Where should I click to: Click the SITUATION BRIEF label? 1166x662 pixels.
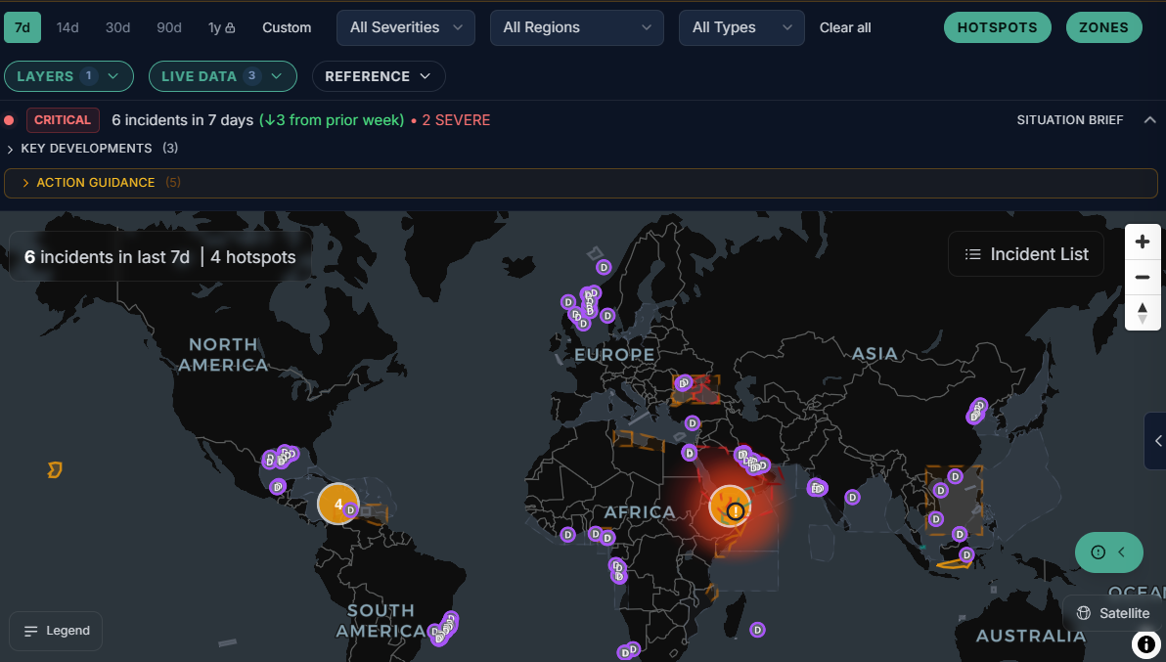coord(1069,120)
